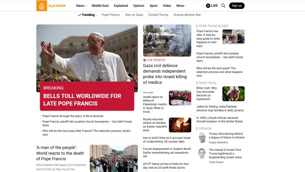Viewport: 305px width, 172px height.
Task: Open the Bells Toll Worldwide breaking headline
Action: click(x=82, y=100)
